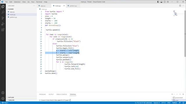Switch to the OUTPUT panel tab
The width and height of the screenshot is (186, 104).
pyautogui.click(x=51, y=94)
